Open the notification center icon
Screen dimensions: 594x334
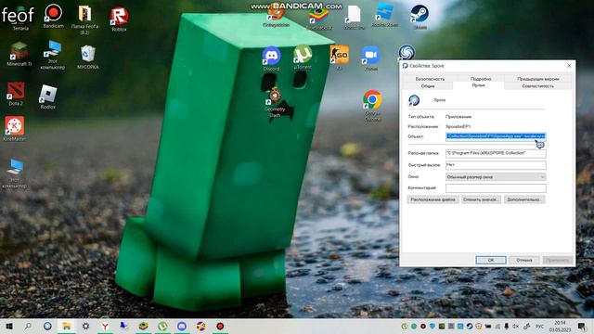pyautogui.click(x=582, y=326)
